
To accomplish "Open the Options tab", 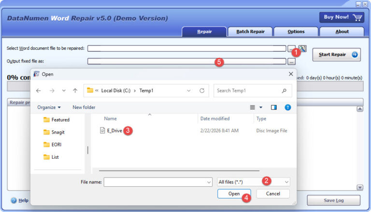I will tap(296, 31).
